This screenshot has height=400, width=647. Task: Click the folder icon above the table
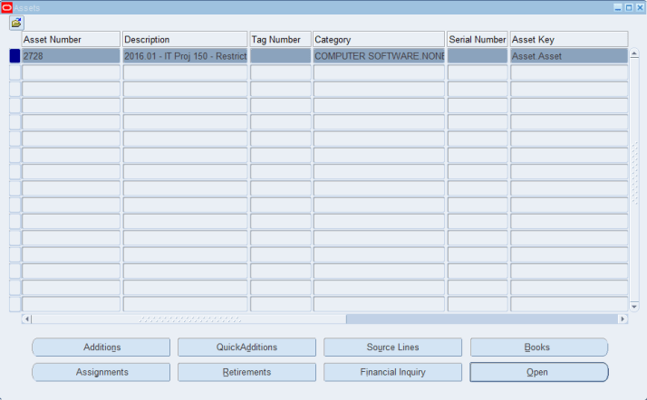point(16,22)
